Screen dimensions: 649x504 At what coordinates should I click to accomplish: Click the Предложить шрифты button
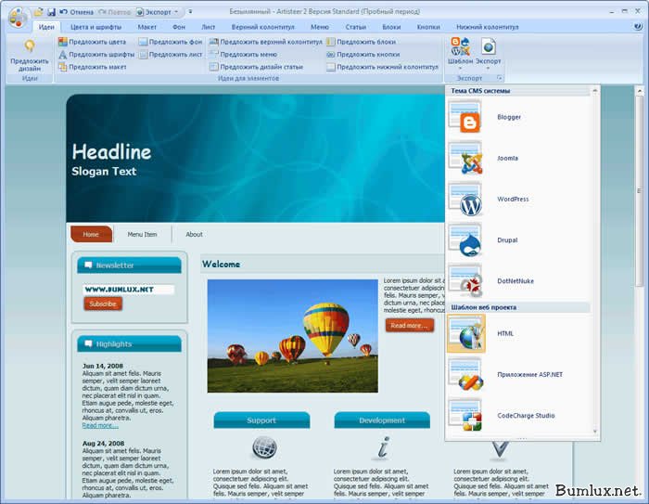click(x=95, y=54)
